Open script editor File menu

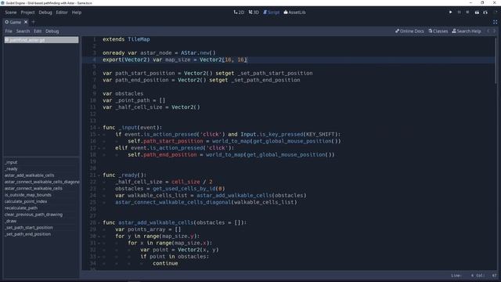coord(9,31)
